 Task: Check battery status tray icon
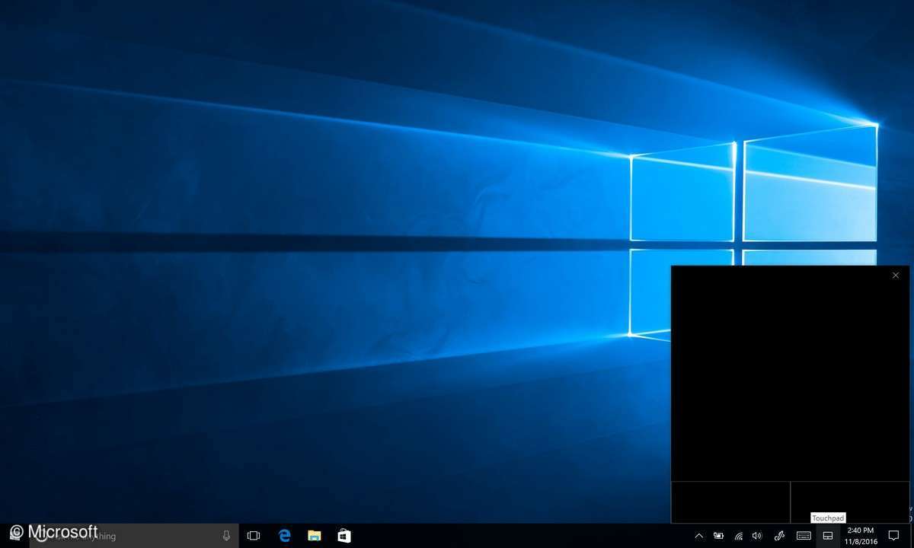(x=718, y=536)
